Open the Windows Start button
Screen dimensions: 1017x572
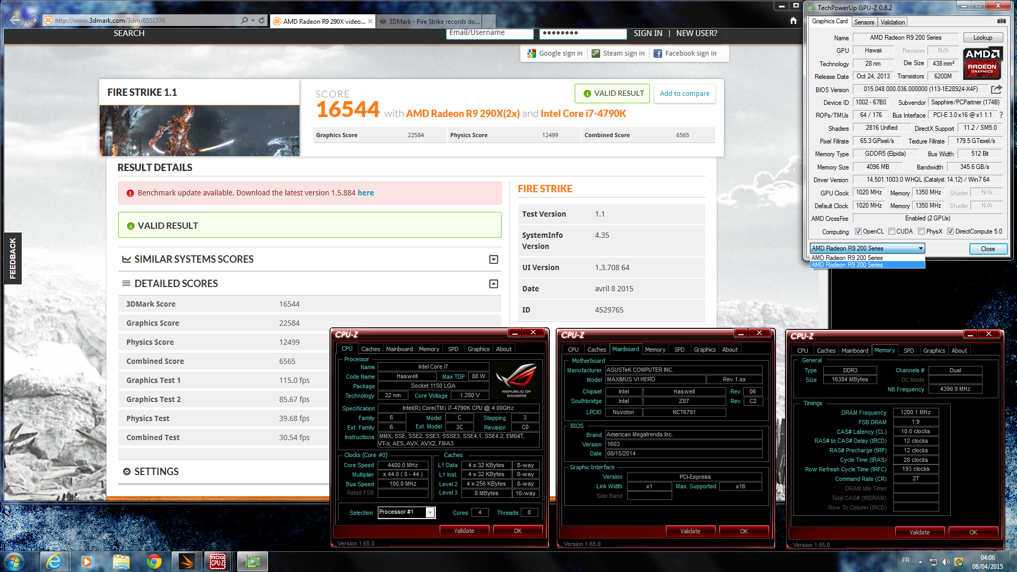(14, 561)
